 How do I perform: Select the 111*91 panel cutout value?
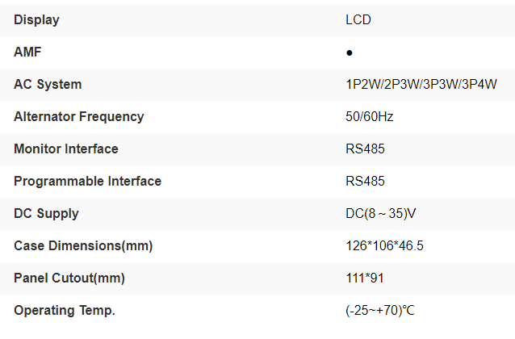tap(362, 278)
